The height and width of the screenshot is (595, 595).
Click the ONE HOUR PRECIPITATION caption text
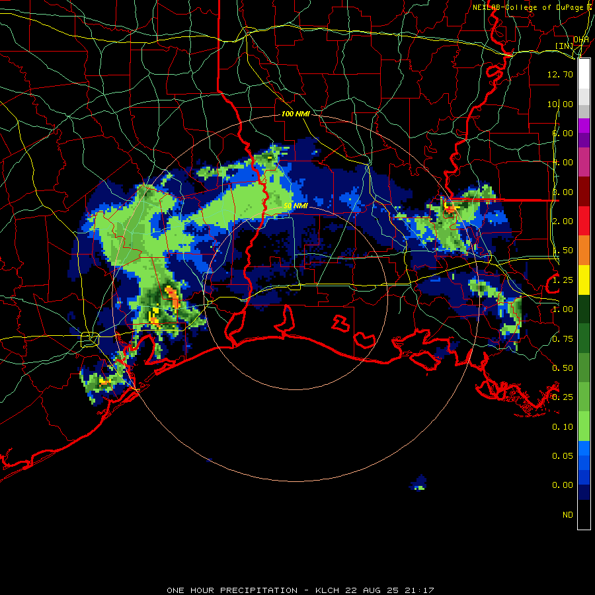[232, 590]
